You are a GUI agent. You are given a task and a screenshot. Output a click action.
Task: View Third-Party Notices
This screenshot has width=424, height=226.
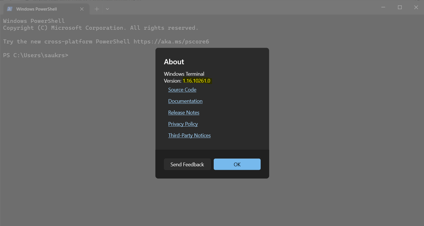tap(189, 135)
